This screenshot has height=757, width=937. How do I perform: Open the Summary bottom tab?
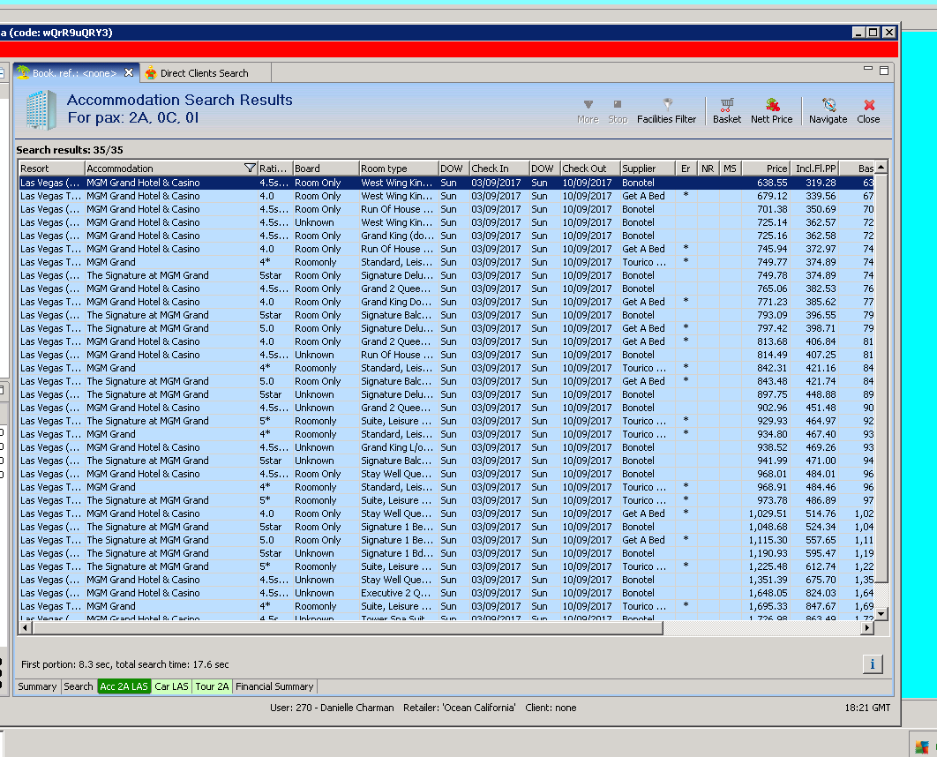coord(37,686)
